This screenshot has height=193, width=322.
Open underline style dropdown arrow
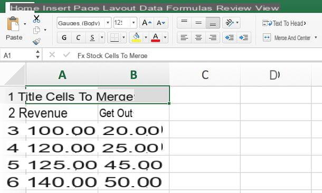coord(102,37)
